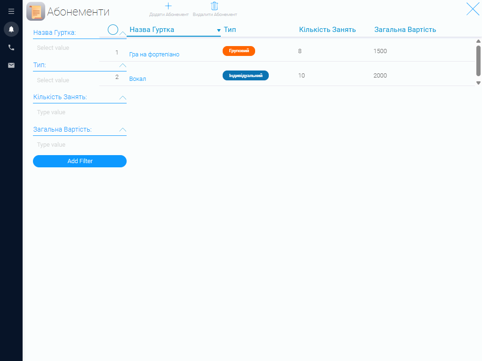The width and height of the screenshot is (482, 361).
Task: Click the scrollbar up arrow
Action: click(478, 41)
